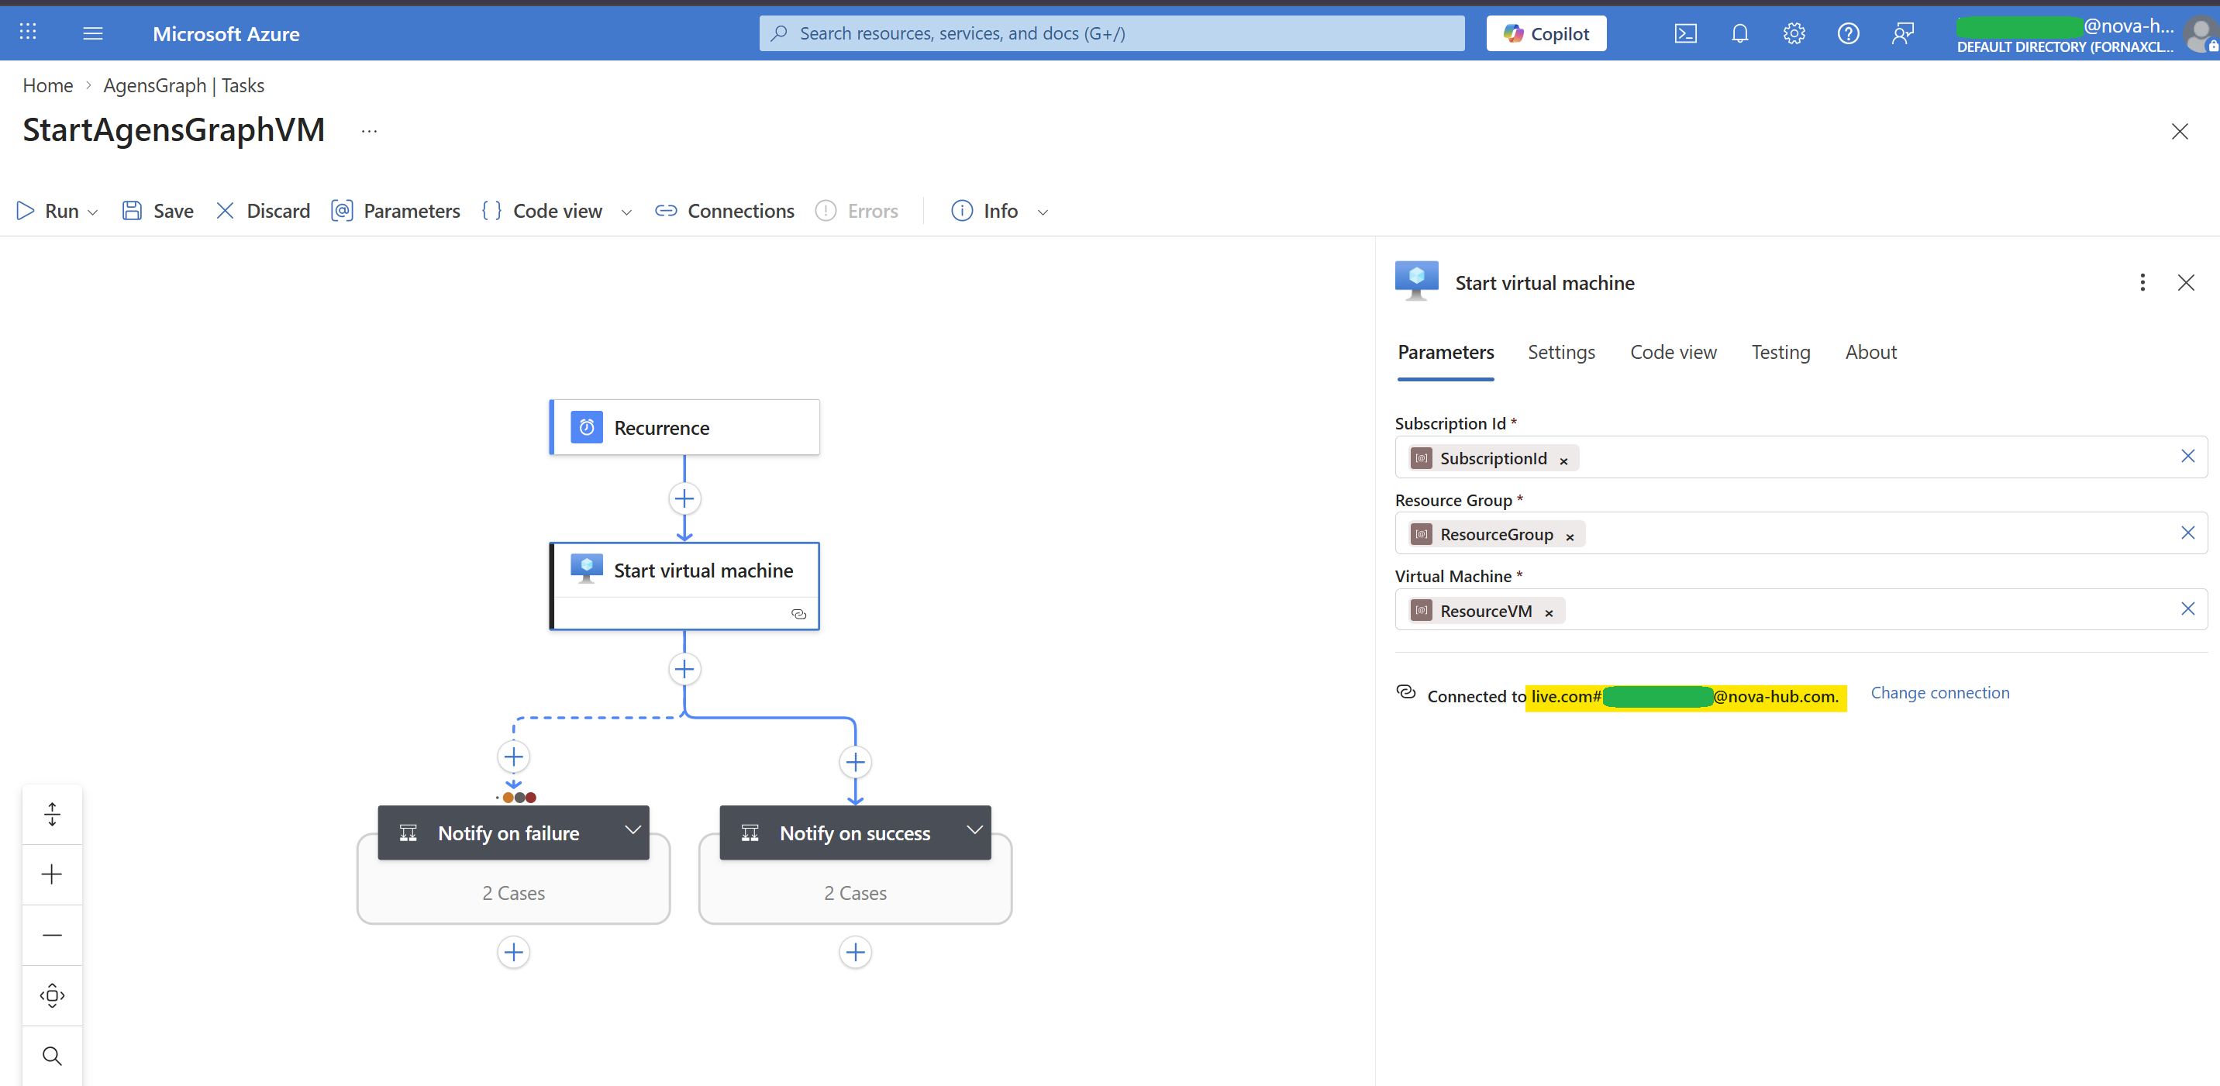Add action below the Recurrence node
This screenshot has height=1086, width=2220.
(x=684, y=498)
